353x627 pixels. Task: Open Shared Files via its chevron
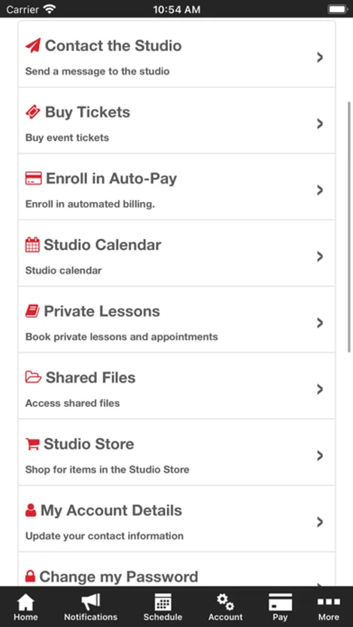(x=320, y=389)
